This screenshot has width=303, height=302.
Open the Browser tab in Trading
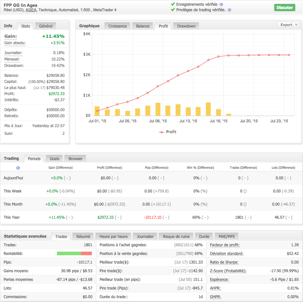[x=76, y=159]
